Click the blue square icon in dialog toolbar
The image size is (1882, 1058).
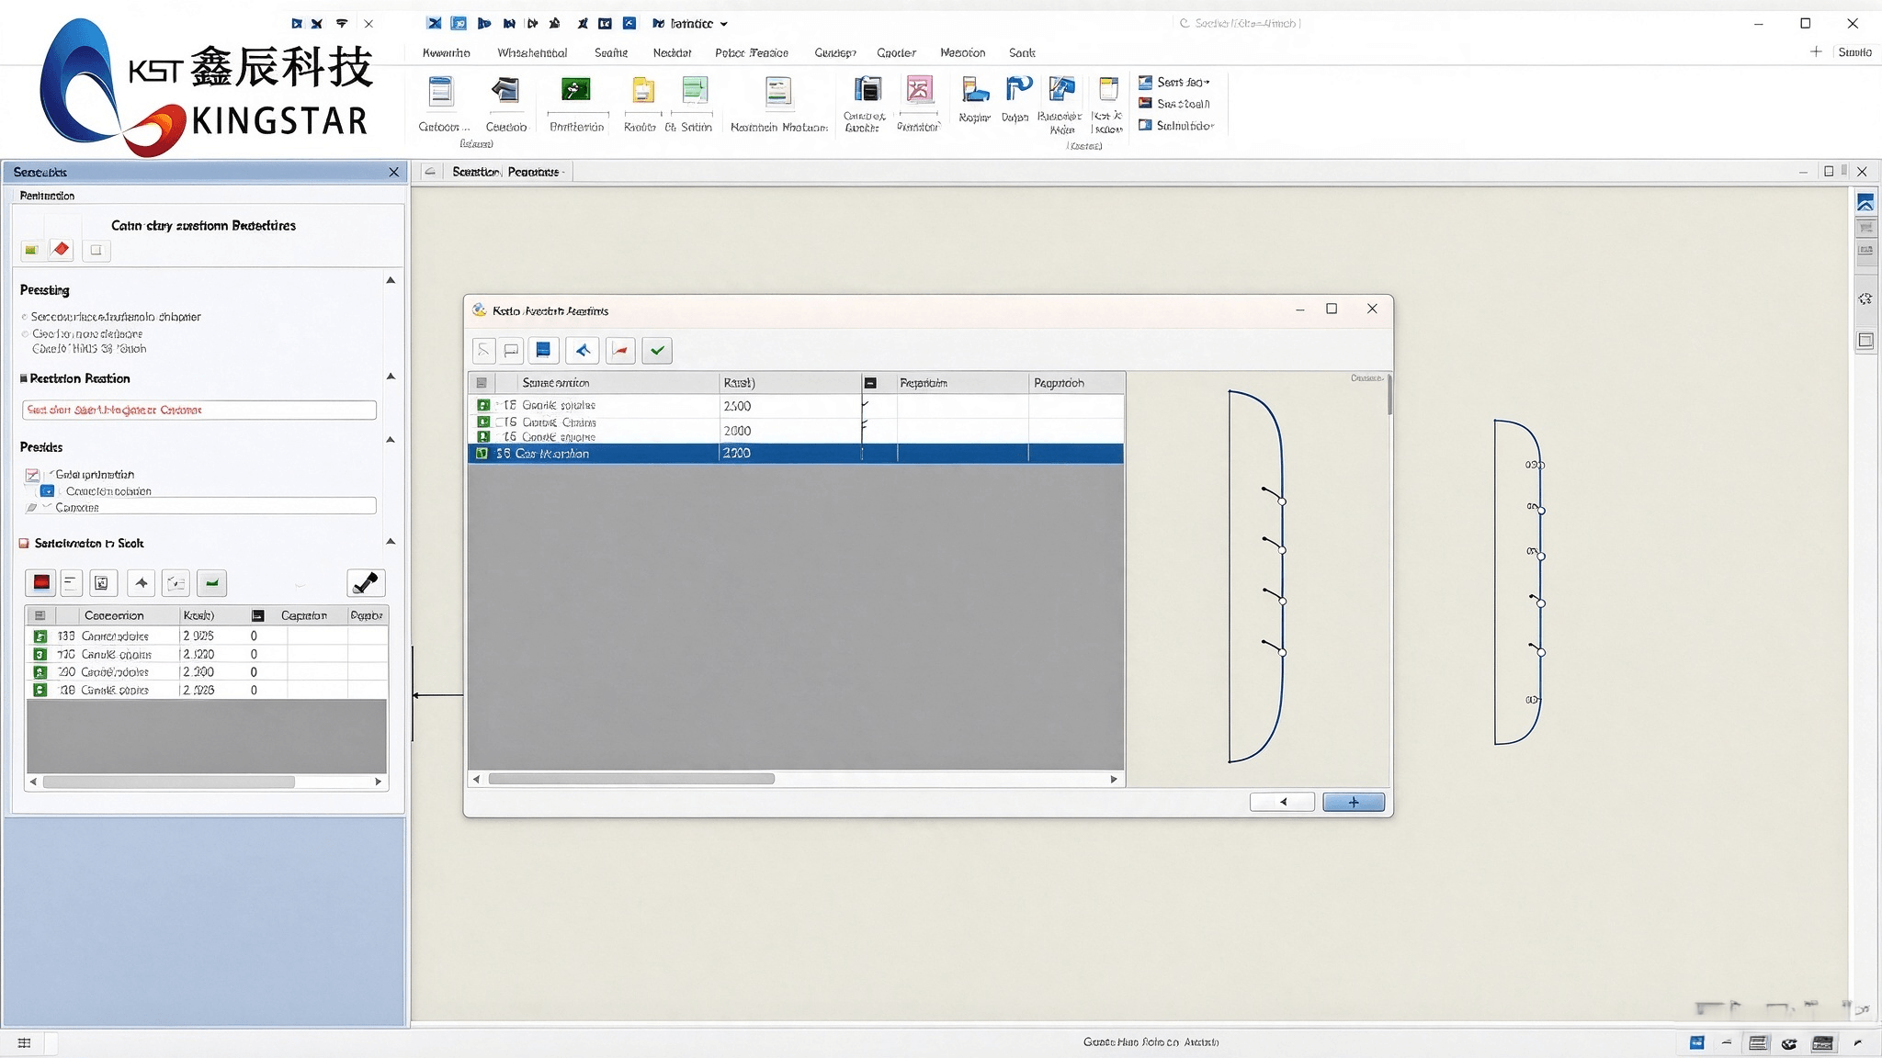543,350
